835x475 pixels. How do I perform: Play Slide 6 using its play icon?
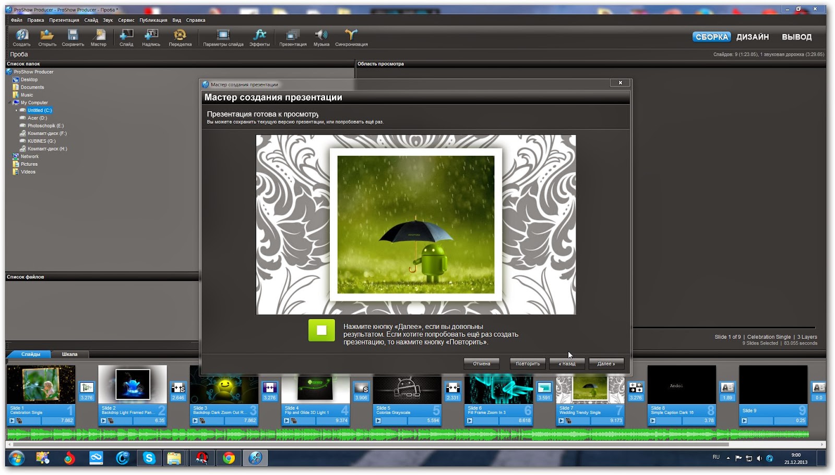470,421
